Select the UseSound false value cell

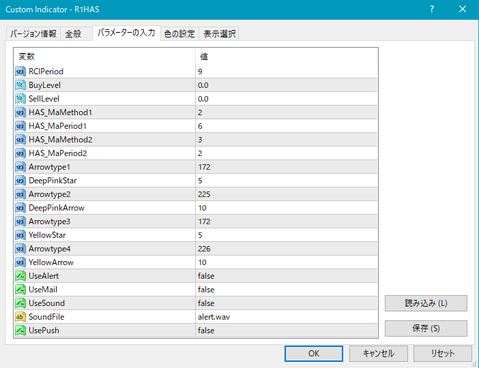tap(285, 303)
